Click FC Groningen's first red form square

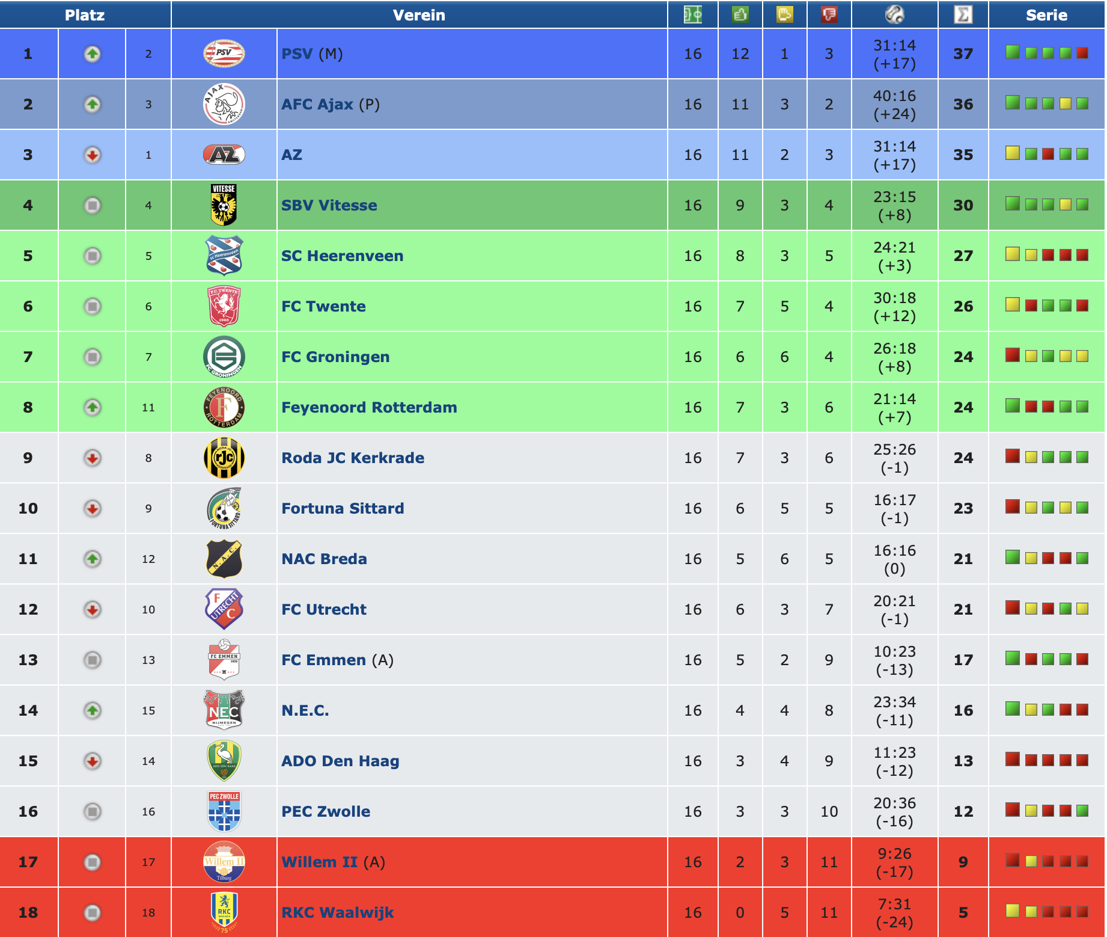(x=1013, y=355)
